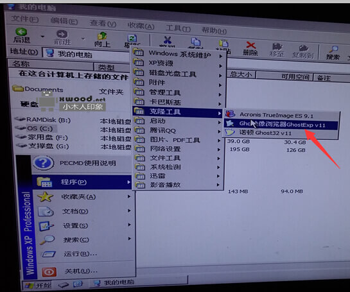Viewport: 350px width, 292px height.
Task: Open the 查看(V) menu
Action: pyautogui.click(x=103, y=23)
